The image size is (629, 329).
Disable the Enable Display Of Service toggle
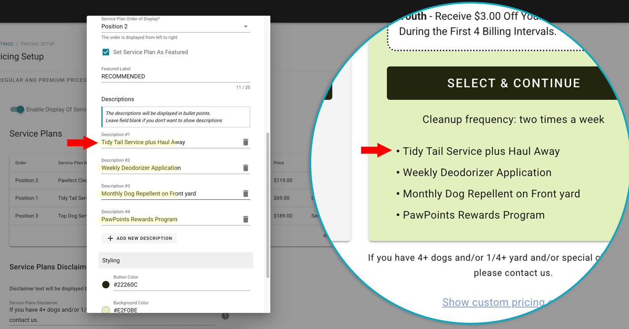(x=16, y=109)
